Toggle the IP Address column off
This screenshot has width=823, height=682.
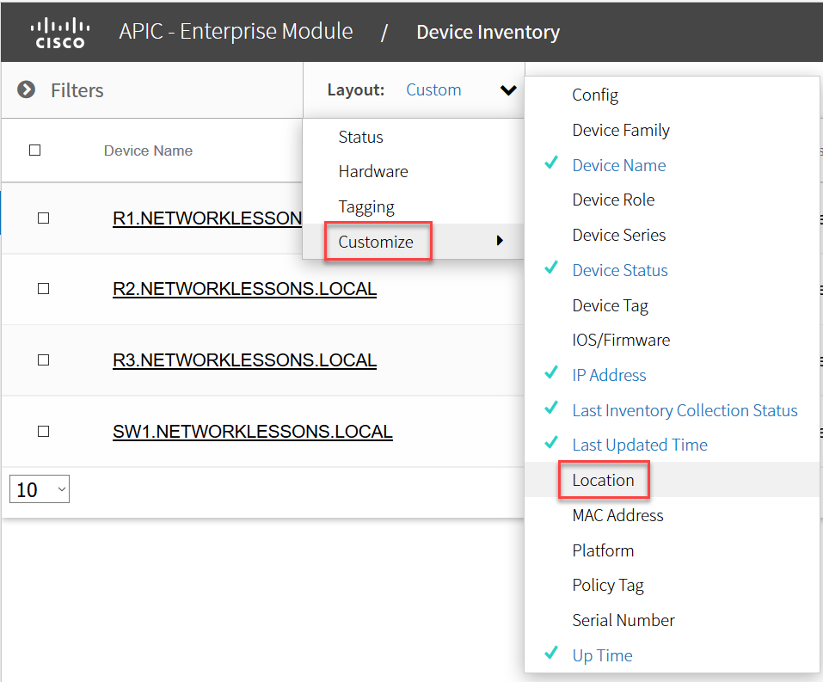(x=609, y=375)
